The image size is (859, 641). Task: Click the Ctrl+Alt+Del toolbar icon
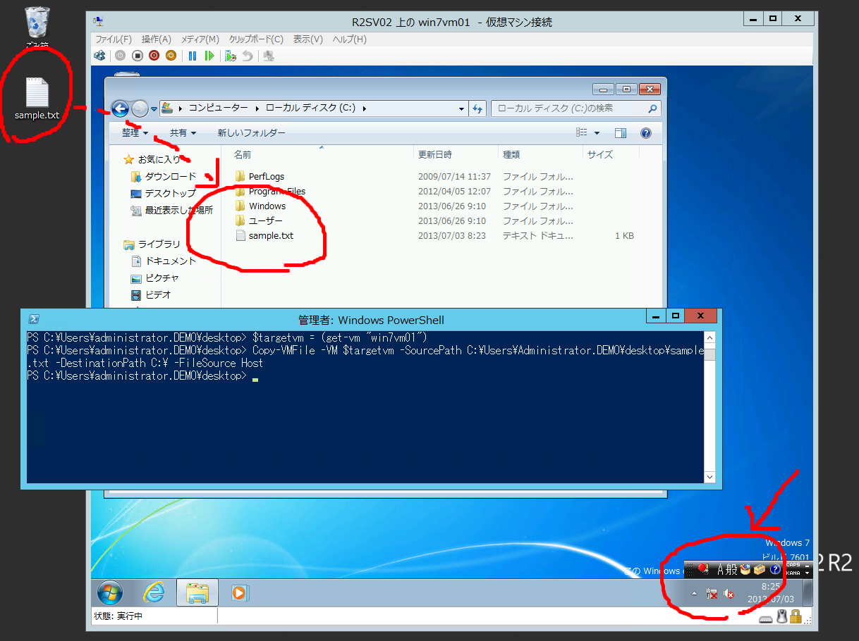100,56
